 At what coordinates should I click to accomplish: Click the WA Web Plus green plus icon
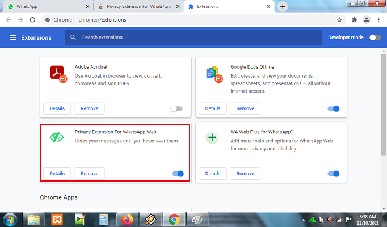pyautogui.click(x=212, y=137)
